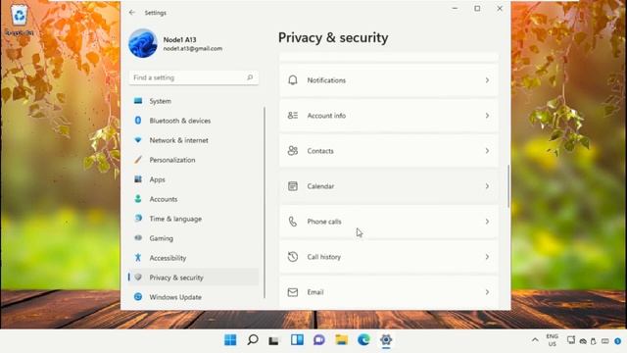Click the Settings gear on the taskbar
This screenshot has width=627, height=353.
click(386, 340)
